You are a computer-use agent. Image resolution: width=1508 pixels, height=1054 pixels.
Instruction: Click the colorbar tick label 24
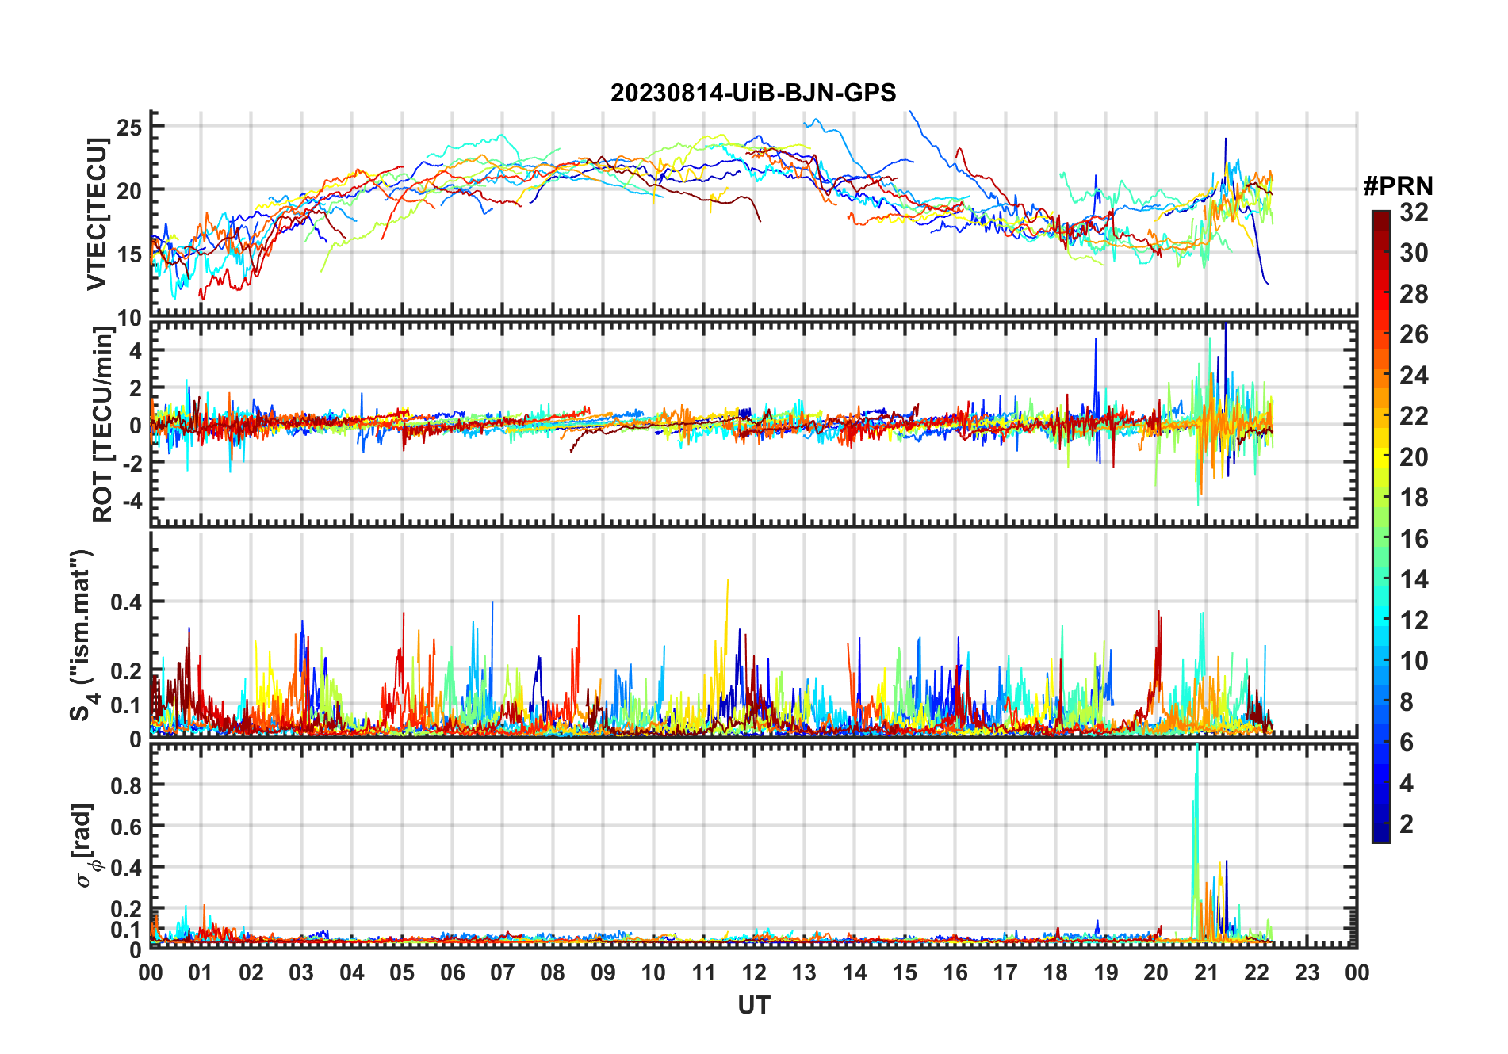tap(1414, 376)
